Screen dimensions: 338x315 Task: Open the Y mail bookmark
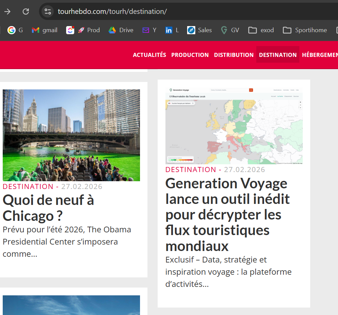tap(149, 30)
